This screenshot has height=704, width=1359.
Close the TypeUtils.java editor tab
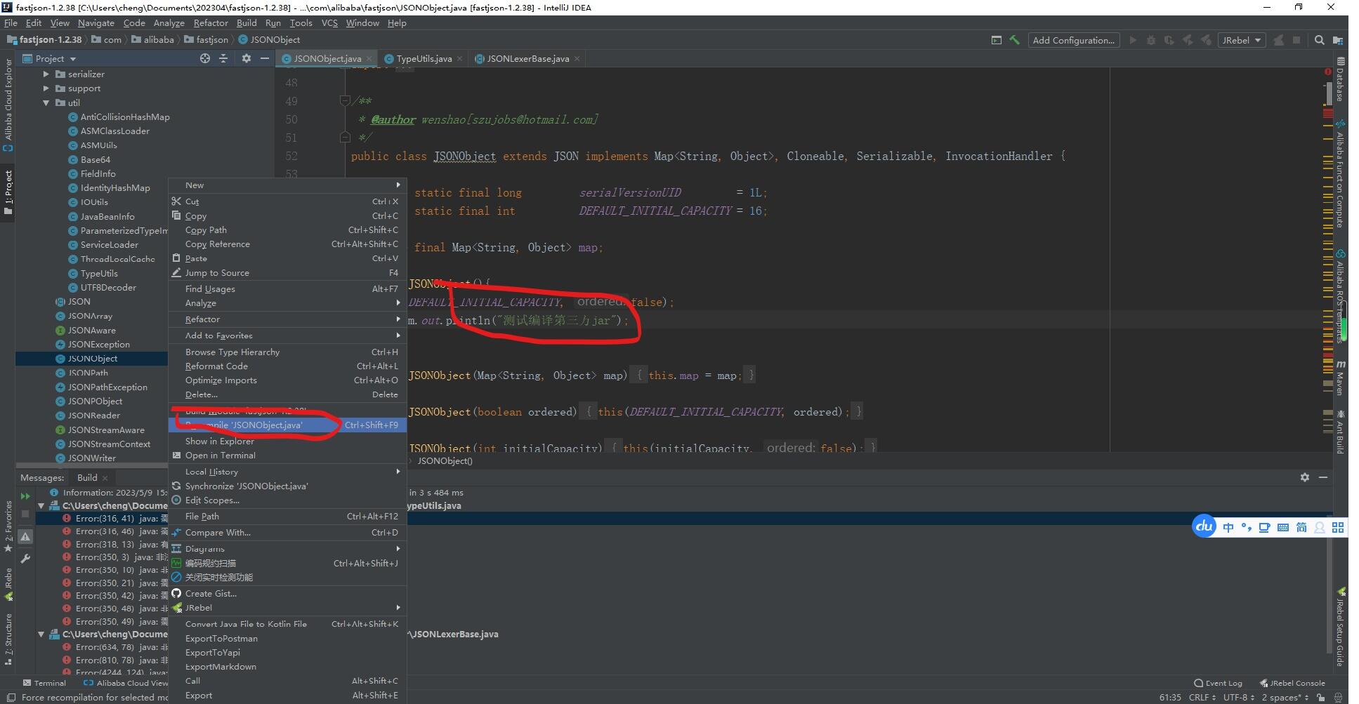[x=459, y=59]
